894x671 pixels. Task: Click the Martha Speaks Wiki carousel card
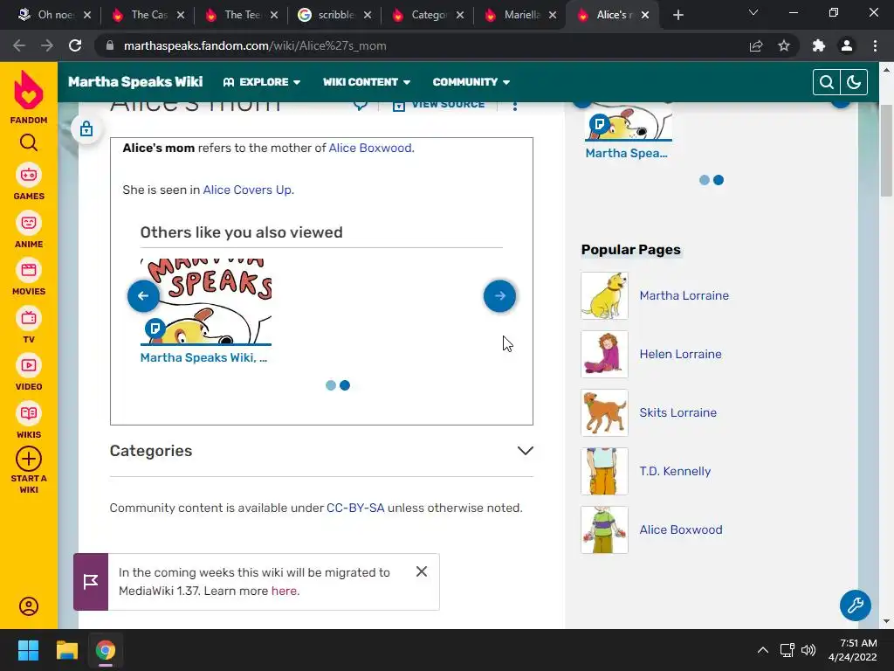pos(206,311)
